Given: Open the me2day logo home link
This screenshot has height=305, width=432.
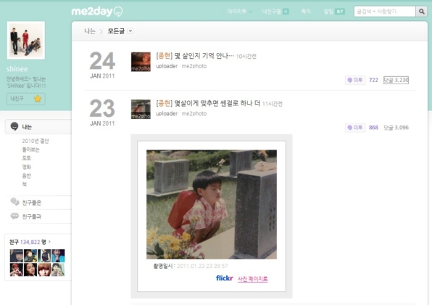Looking at the screenshot, I should (x=97, y=12).
